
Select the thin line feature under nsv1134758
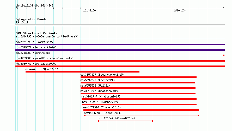(142, 115)
